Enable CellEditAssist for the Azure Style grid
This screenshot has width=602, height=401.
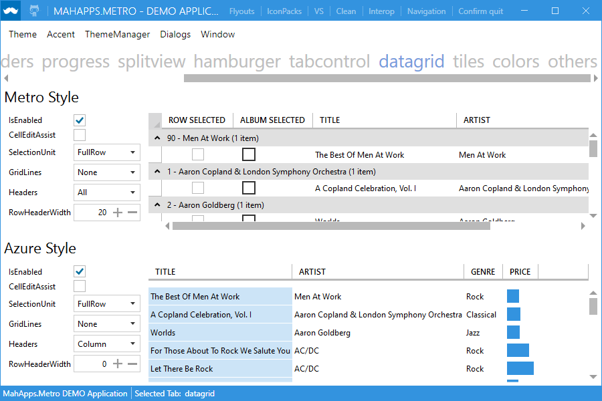coord(79,286)
